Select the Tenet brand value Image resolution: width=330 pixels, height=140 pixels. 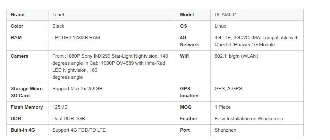tap(58, 15)
